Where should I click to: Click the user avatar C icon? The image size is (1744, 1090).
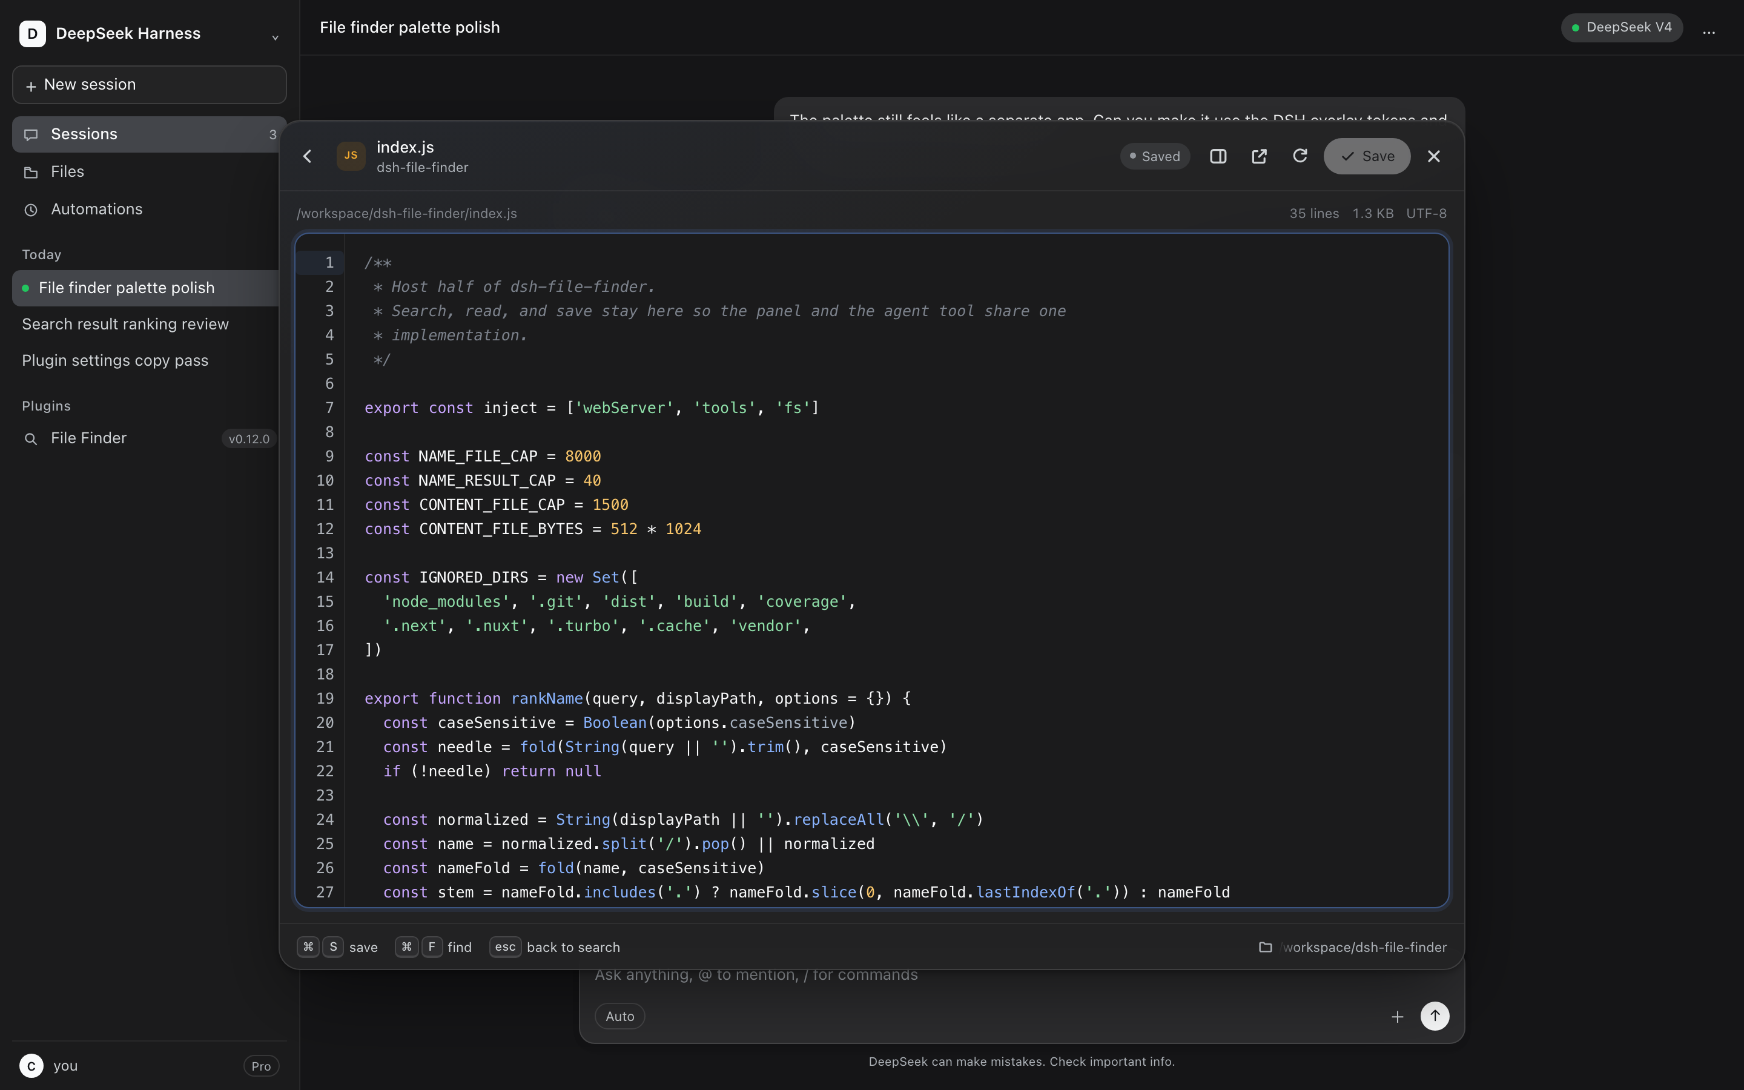point(31,1066)
